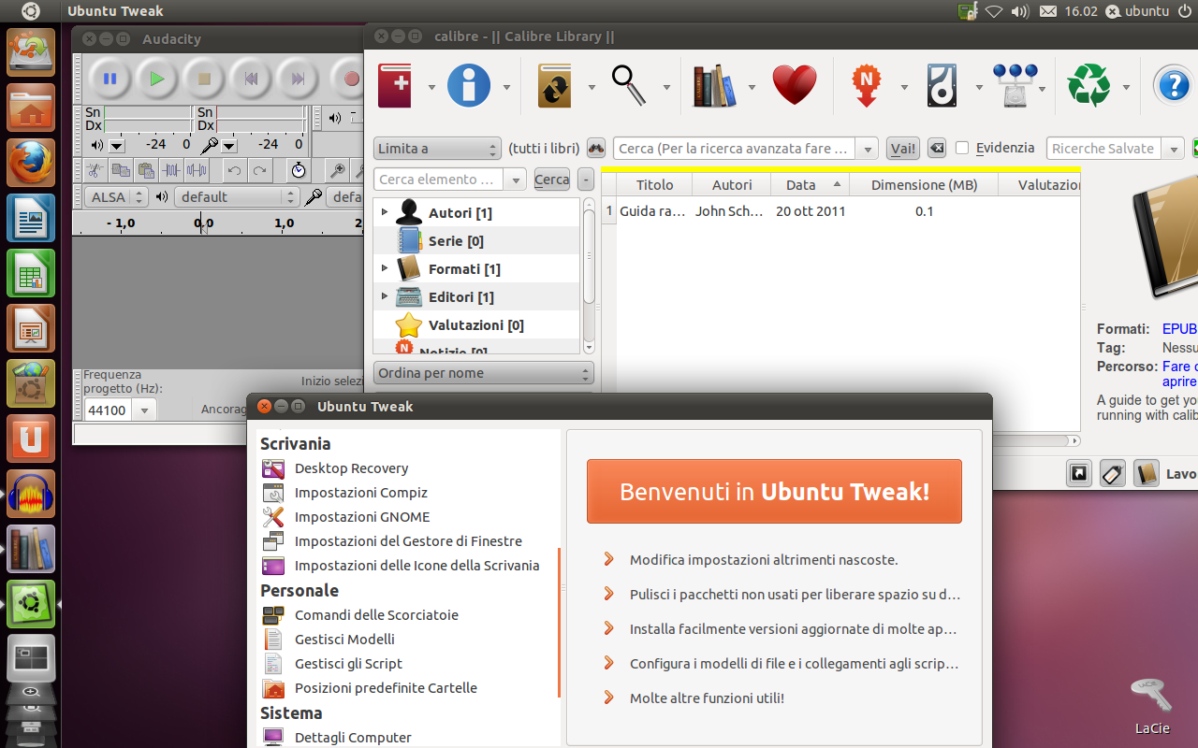Click the Audacity Pause button
Image resolution: width=1198 pixels, height=748 pixels.
[110, 79]
